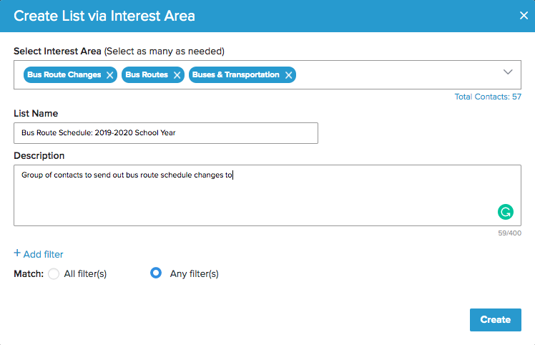Click the green Grammarly icon
Image resolution: width=535 pixels, height=345 pixels.
tap(506, 211)
